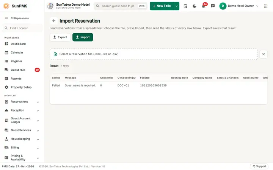Click the Guest Account Ledger icon
Viewport: 273px width, 170px height.
pyautogui.click(x=6, y=120)
